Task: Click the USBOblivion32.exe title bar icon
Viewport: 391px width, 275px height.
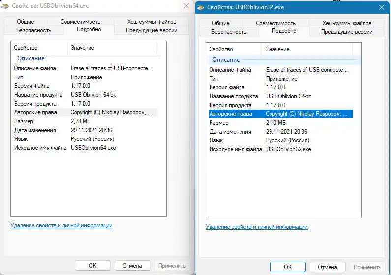Action: coord(202,8)
